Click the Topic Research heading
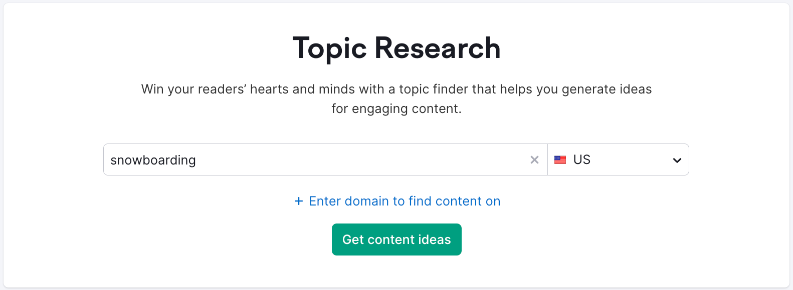793x290 pixels. pos(397,47)
